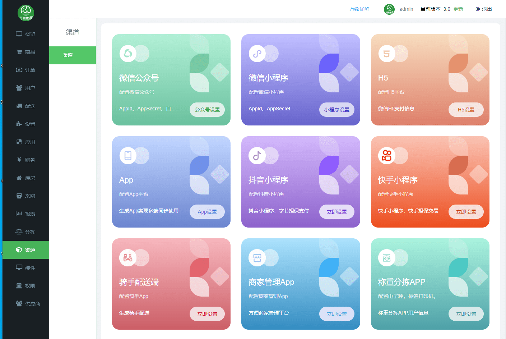This screenshot has width=506, height=339.
Task: Go to 财务 in the sidebar menu
Action: pos(26,160)
